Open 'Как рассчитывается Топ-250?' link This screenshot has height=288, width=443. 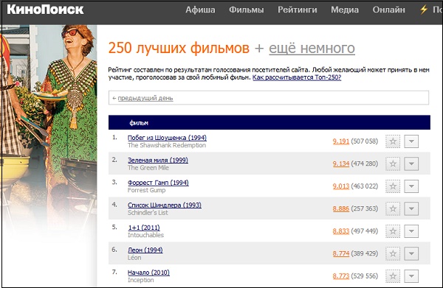[297, 77]
